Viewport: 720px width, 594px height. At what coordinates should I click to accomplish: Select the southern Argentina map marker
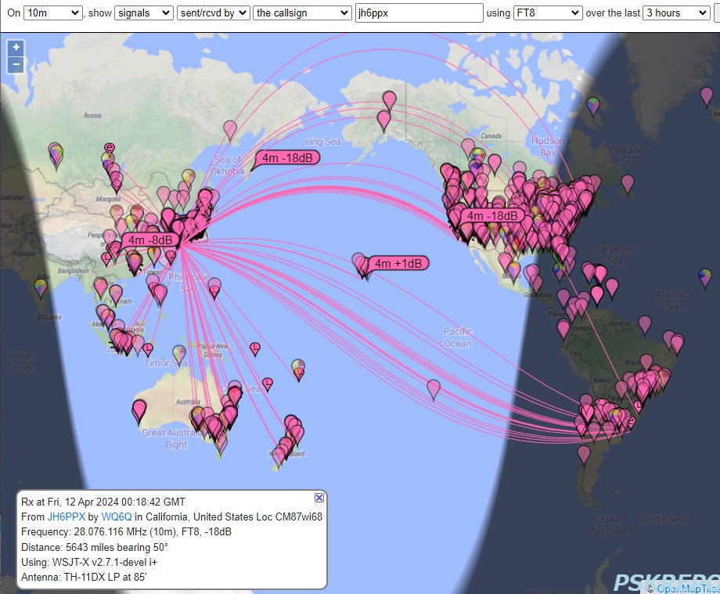coord(583,454)
